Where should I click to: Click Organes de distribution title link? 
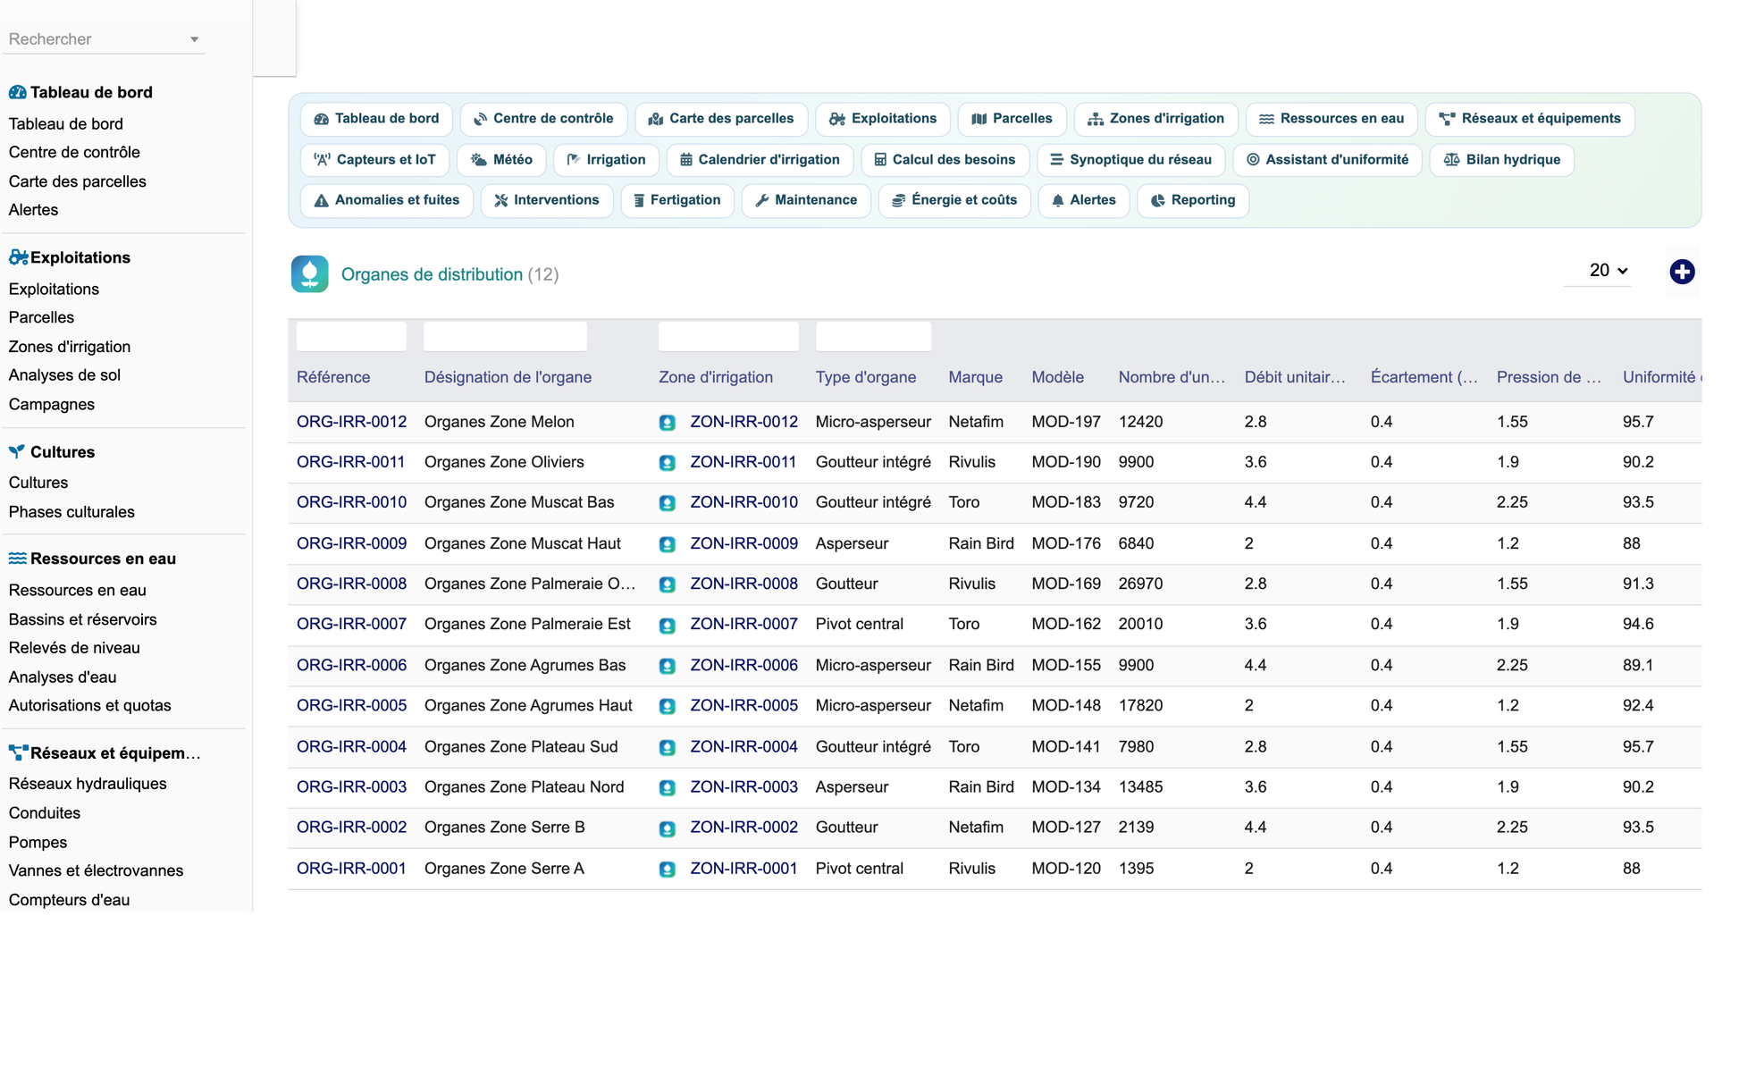432,274
